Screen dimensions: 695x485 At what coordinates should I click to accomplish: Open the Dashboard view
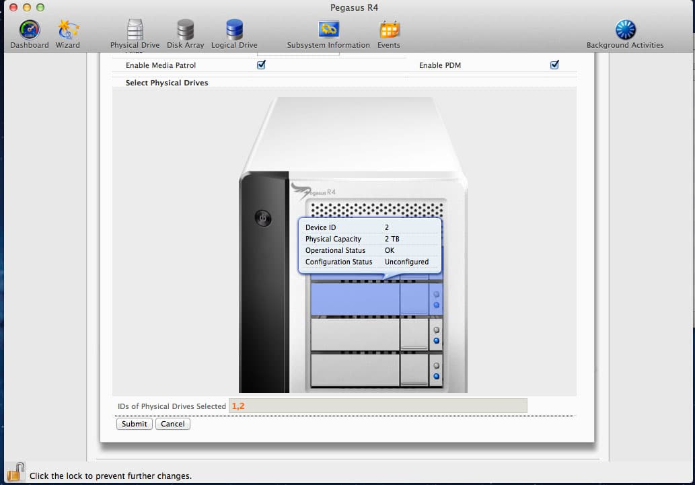click(29, 34)
